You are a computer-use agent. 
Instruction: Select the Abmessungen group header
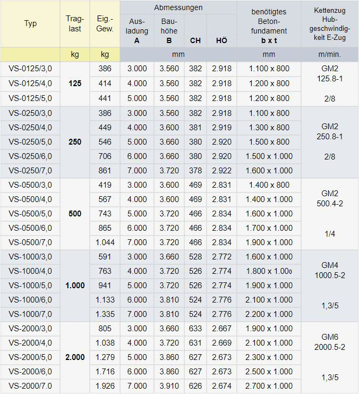(178, 7)
